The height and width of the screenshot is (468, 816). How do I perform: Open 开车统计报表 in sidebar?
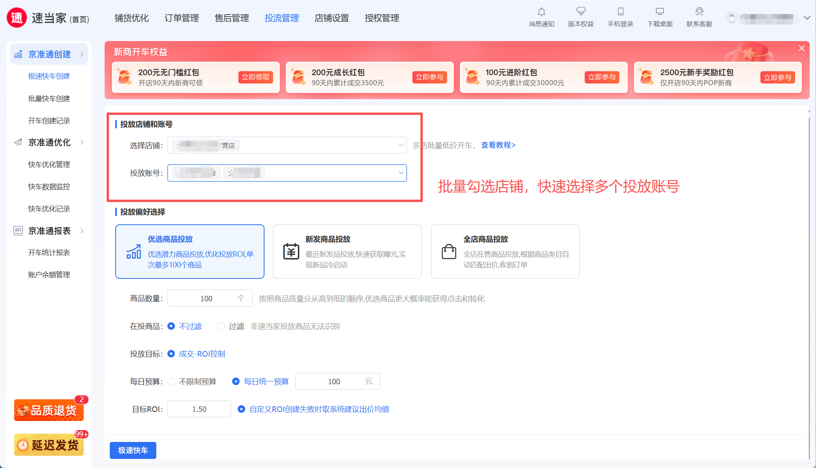click(49, 253)
